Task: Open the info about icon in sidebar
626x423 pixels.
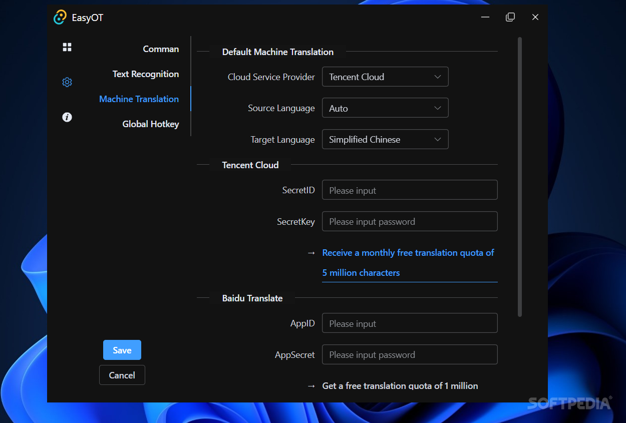Action: pyautogui.click(x=67, y=117)
